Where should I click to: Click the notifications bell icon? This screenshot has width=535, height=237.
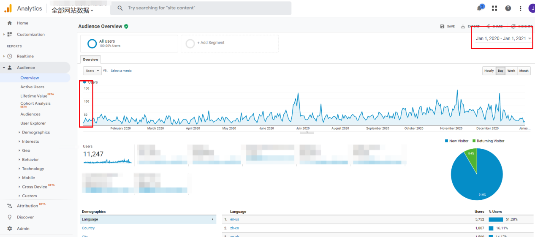pyautogui.click(x=480, y=8)
